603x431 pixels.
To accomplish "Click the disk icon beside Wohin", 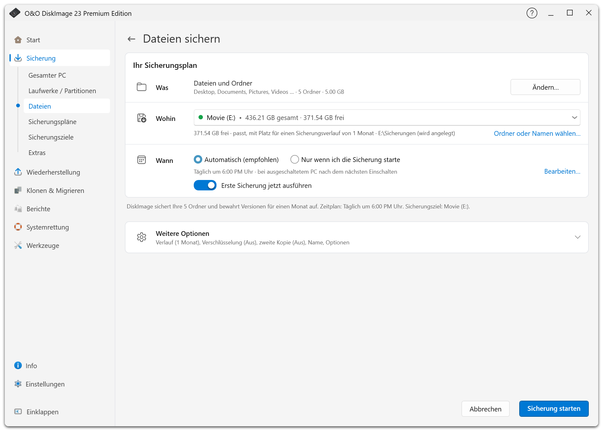I will pyautogui.click(x=142, y=118).
